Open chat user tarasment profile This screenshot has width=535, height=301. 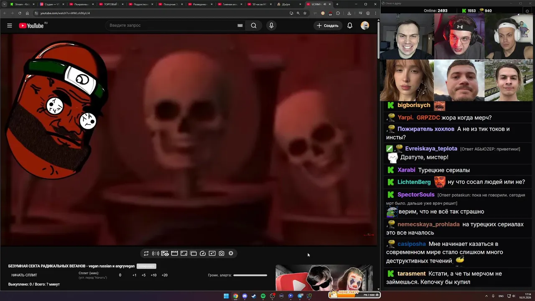pyautogui.click(x=411, y=273)
